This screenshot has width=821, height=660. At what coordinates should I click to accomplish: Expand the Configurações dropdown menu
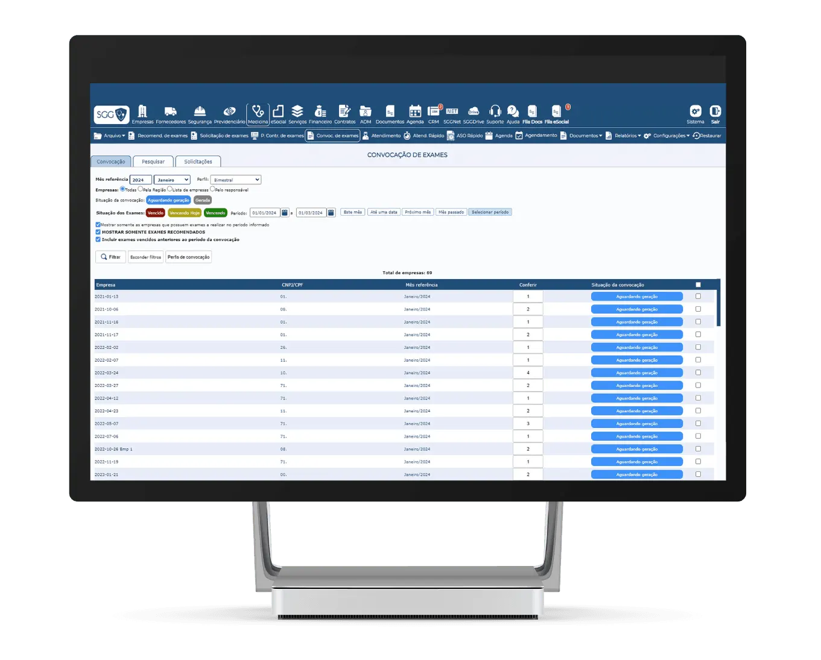[x=667, y=136]
